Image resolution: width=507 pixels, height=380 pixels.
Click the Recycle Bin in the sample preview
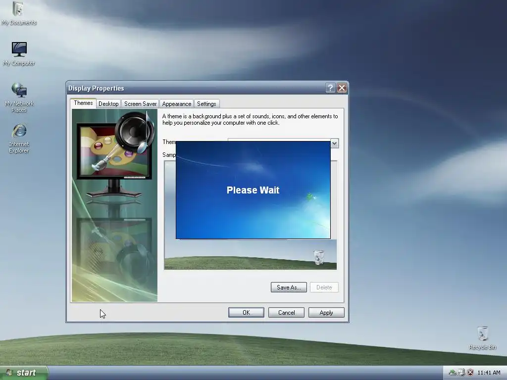(319, 257)
